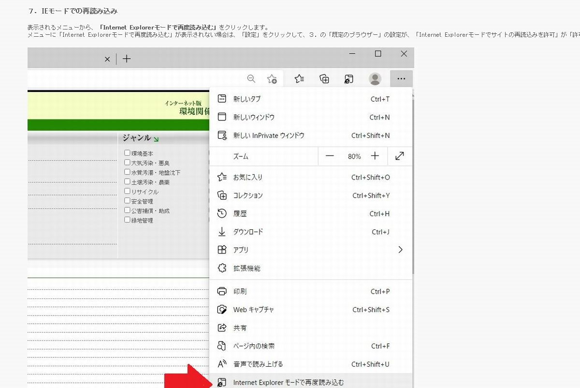Select 新しいウィンドウ menu item
Image resolution: width=580 pixels, height=388 pixels.
(311, 117)
